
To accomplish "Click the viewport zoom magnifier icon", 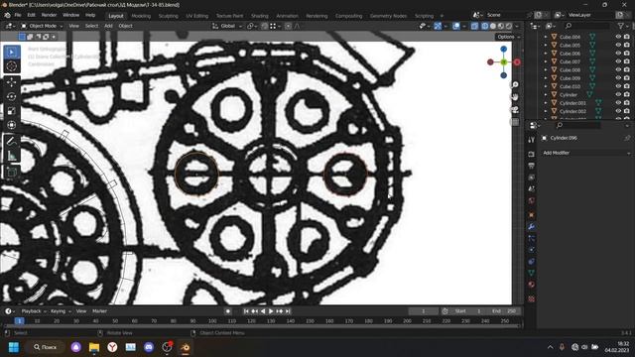I will (x=515, y=84).
